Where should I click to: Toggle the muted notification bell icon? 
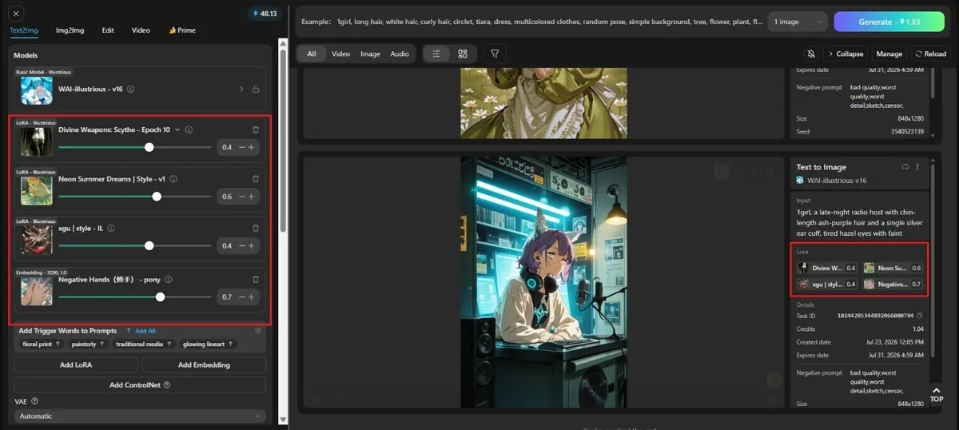[x=811, y=54]
